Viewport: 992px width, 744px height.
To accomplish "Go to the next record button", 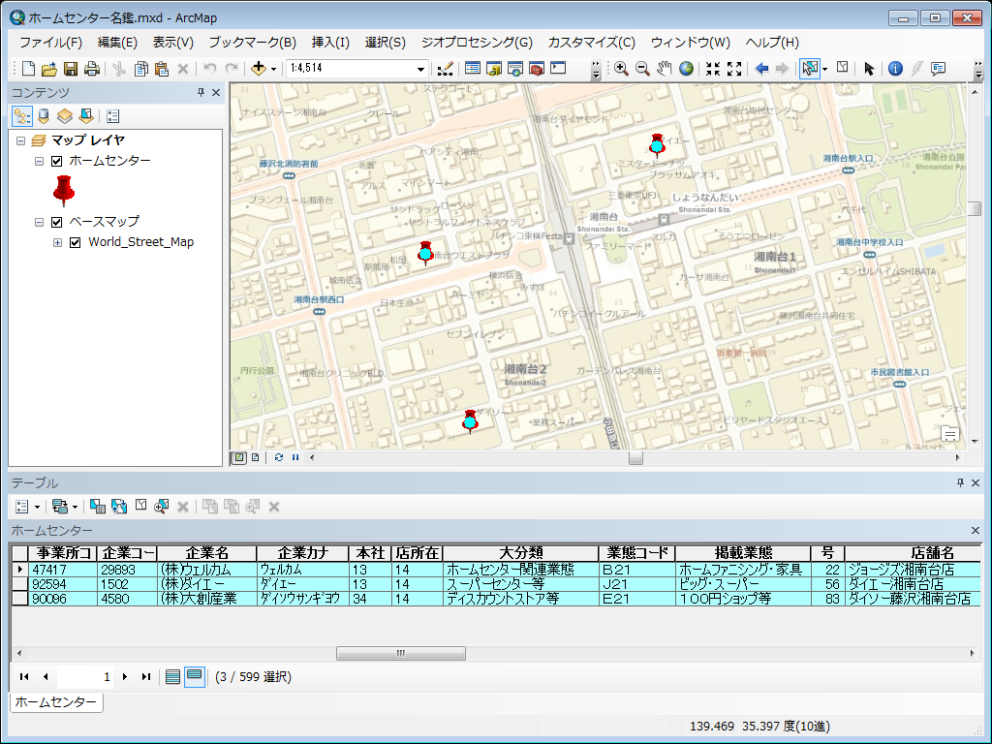I will point(125,676).
